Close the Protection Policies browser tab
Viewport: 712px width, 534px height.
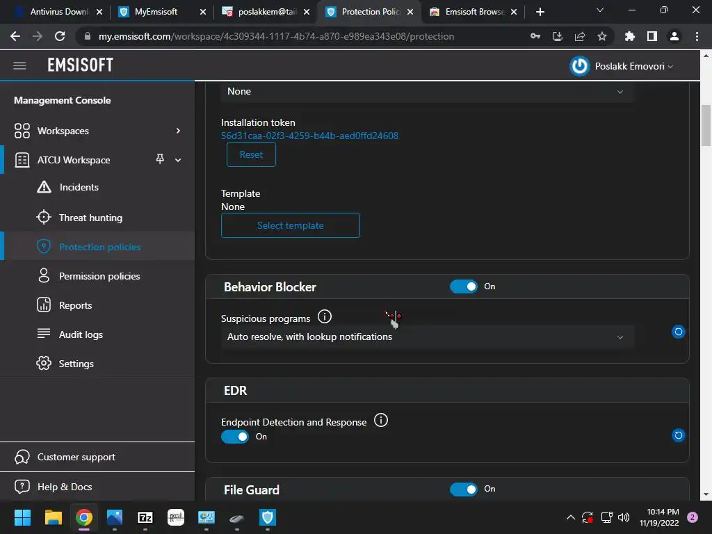[410, 12]
